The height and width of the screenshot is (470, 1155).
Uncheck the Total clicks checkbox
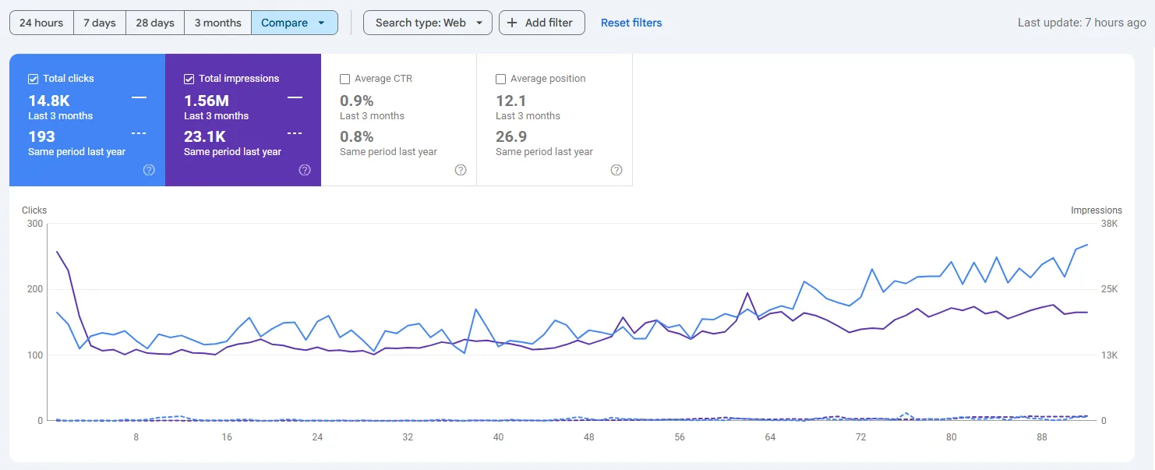click(34, 79)
